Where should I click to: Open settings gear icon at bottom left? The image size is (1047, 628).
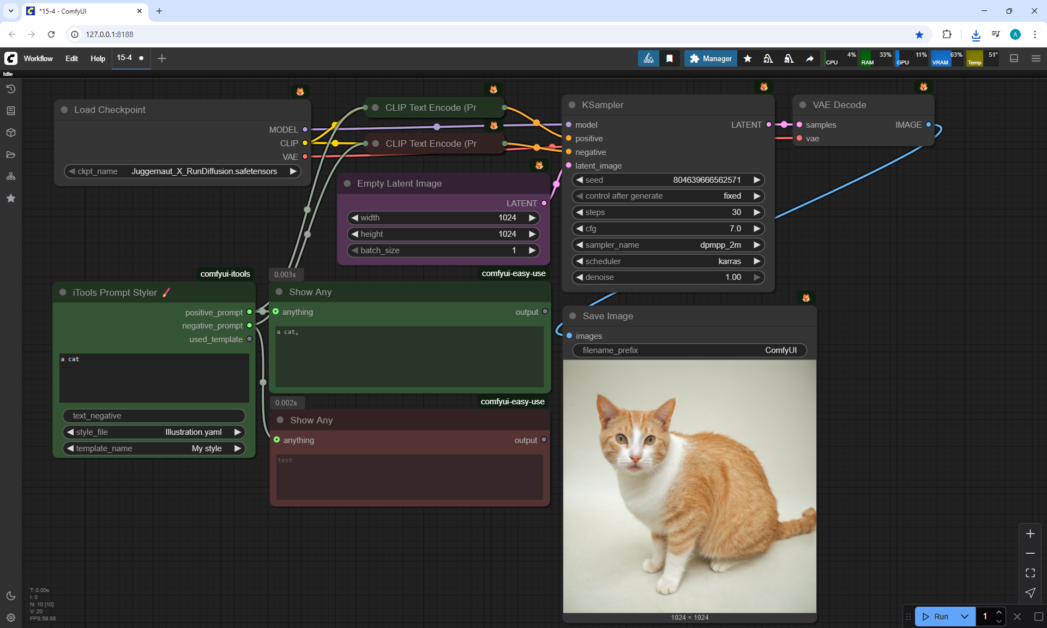point(10,618)
